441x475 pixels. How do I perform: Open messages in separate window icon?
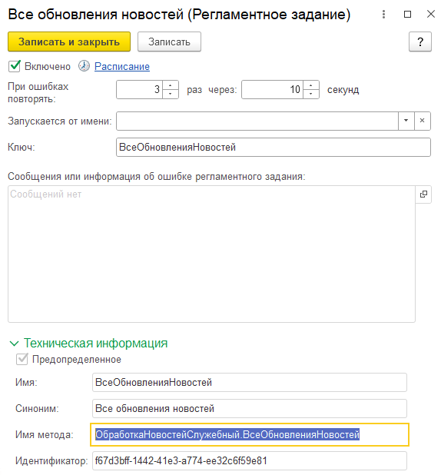(423, 194)
